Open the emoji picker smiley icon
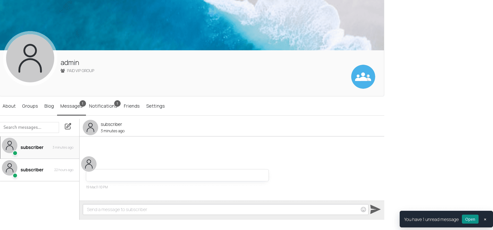 pyautogui.click(x=363, y=209)
